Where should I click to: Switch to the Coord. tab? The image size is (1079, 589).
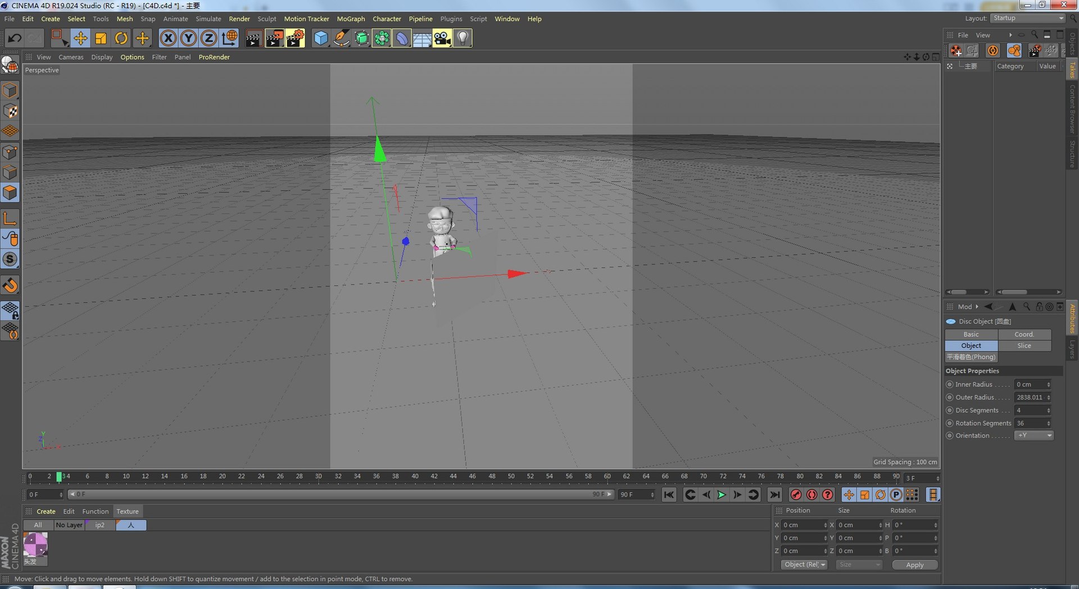(1024, 334)
